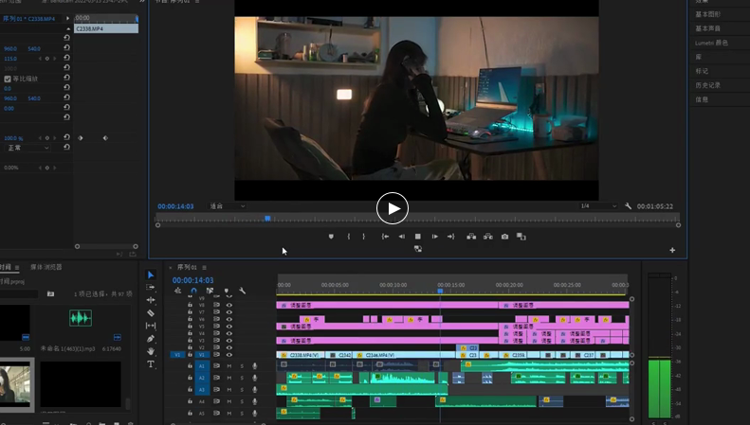Click the 115.0 scale value

[10, 59]
